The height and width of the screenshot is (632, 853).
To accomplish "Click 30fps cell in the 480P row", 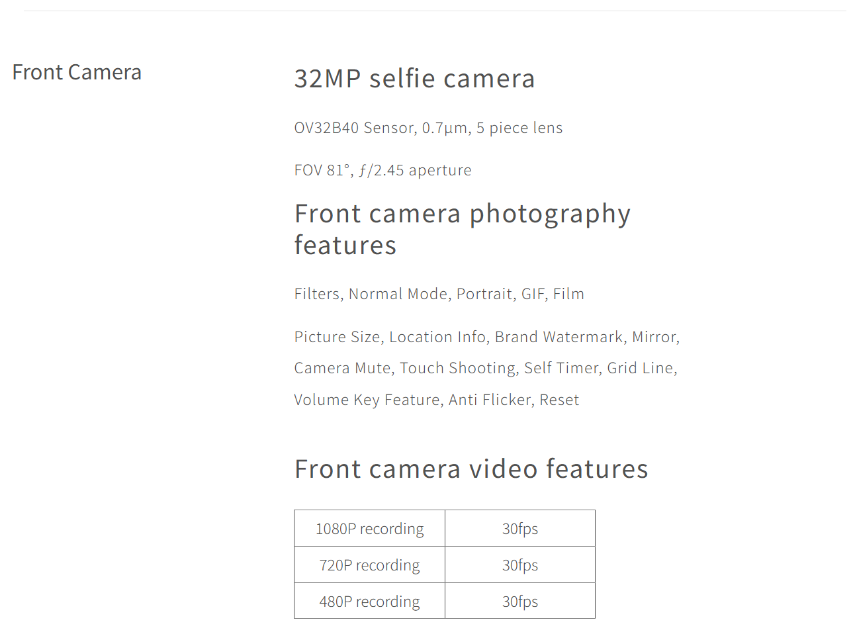I will 520,601.
